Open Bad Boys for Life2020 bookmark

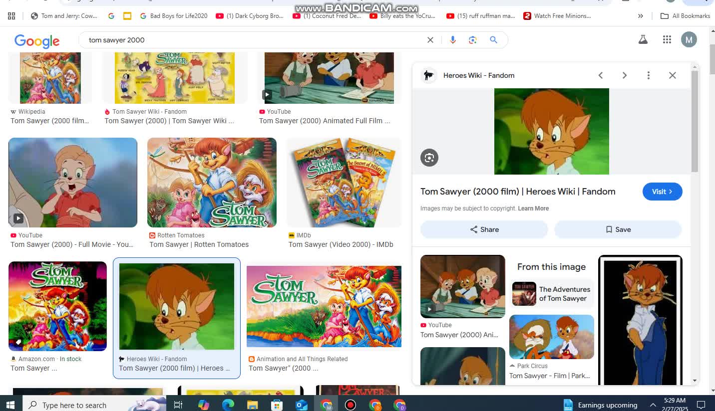[173, 16]
